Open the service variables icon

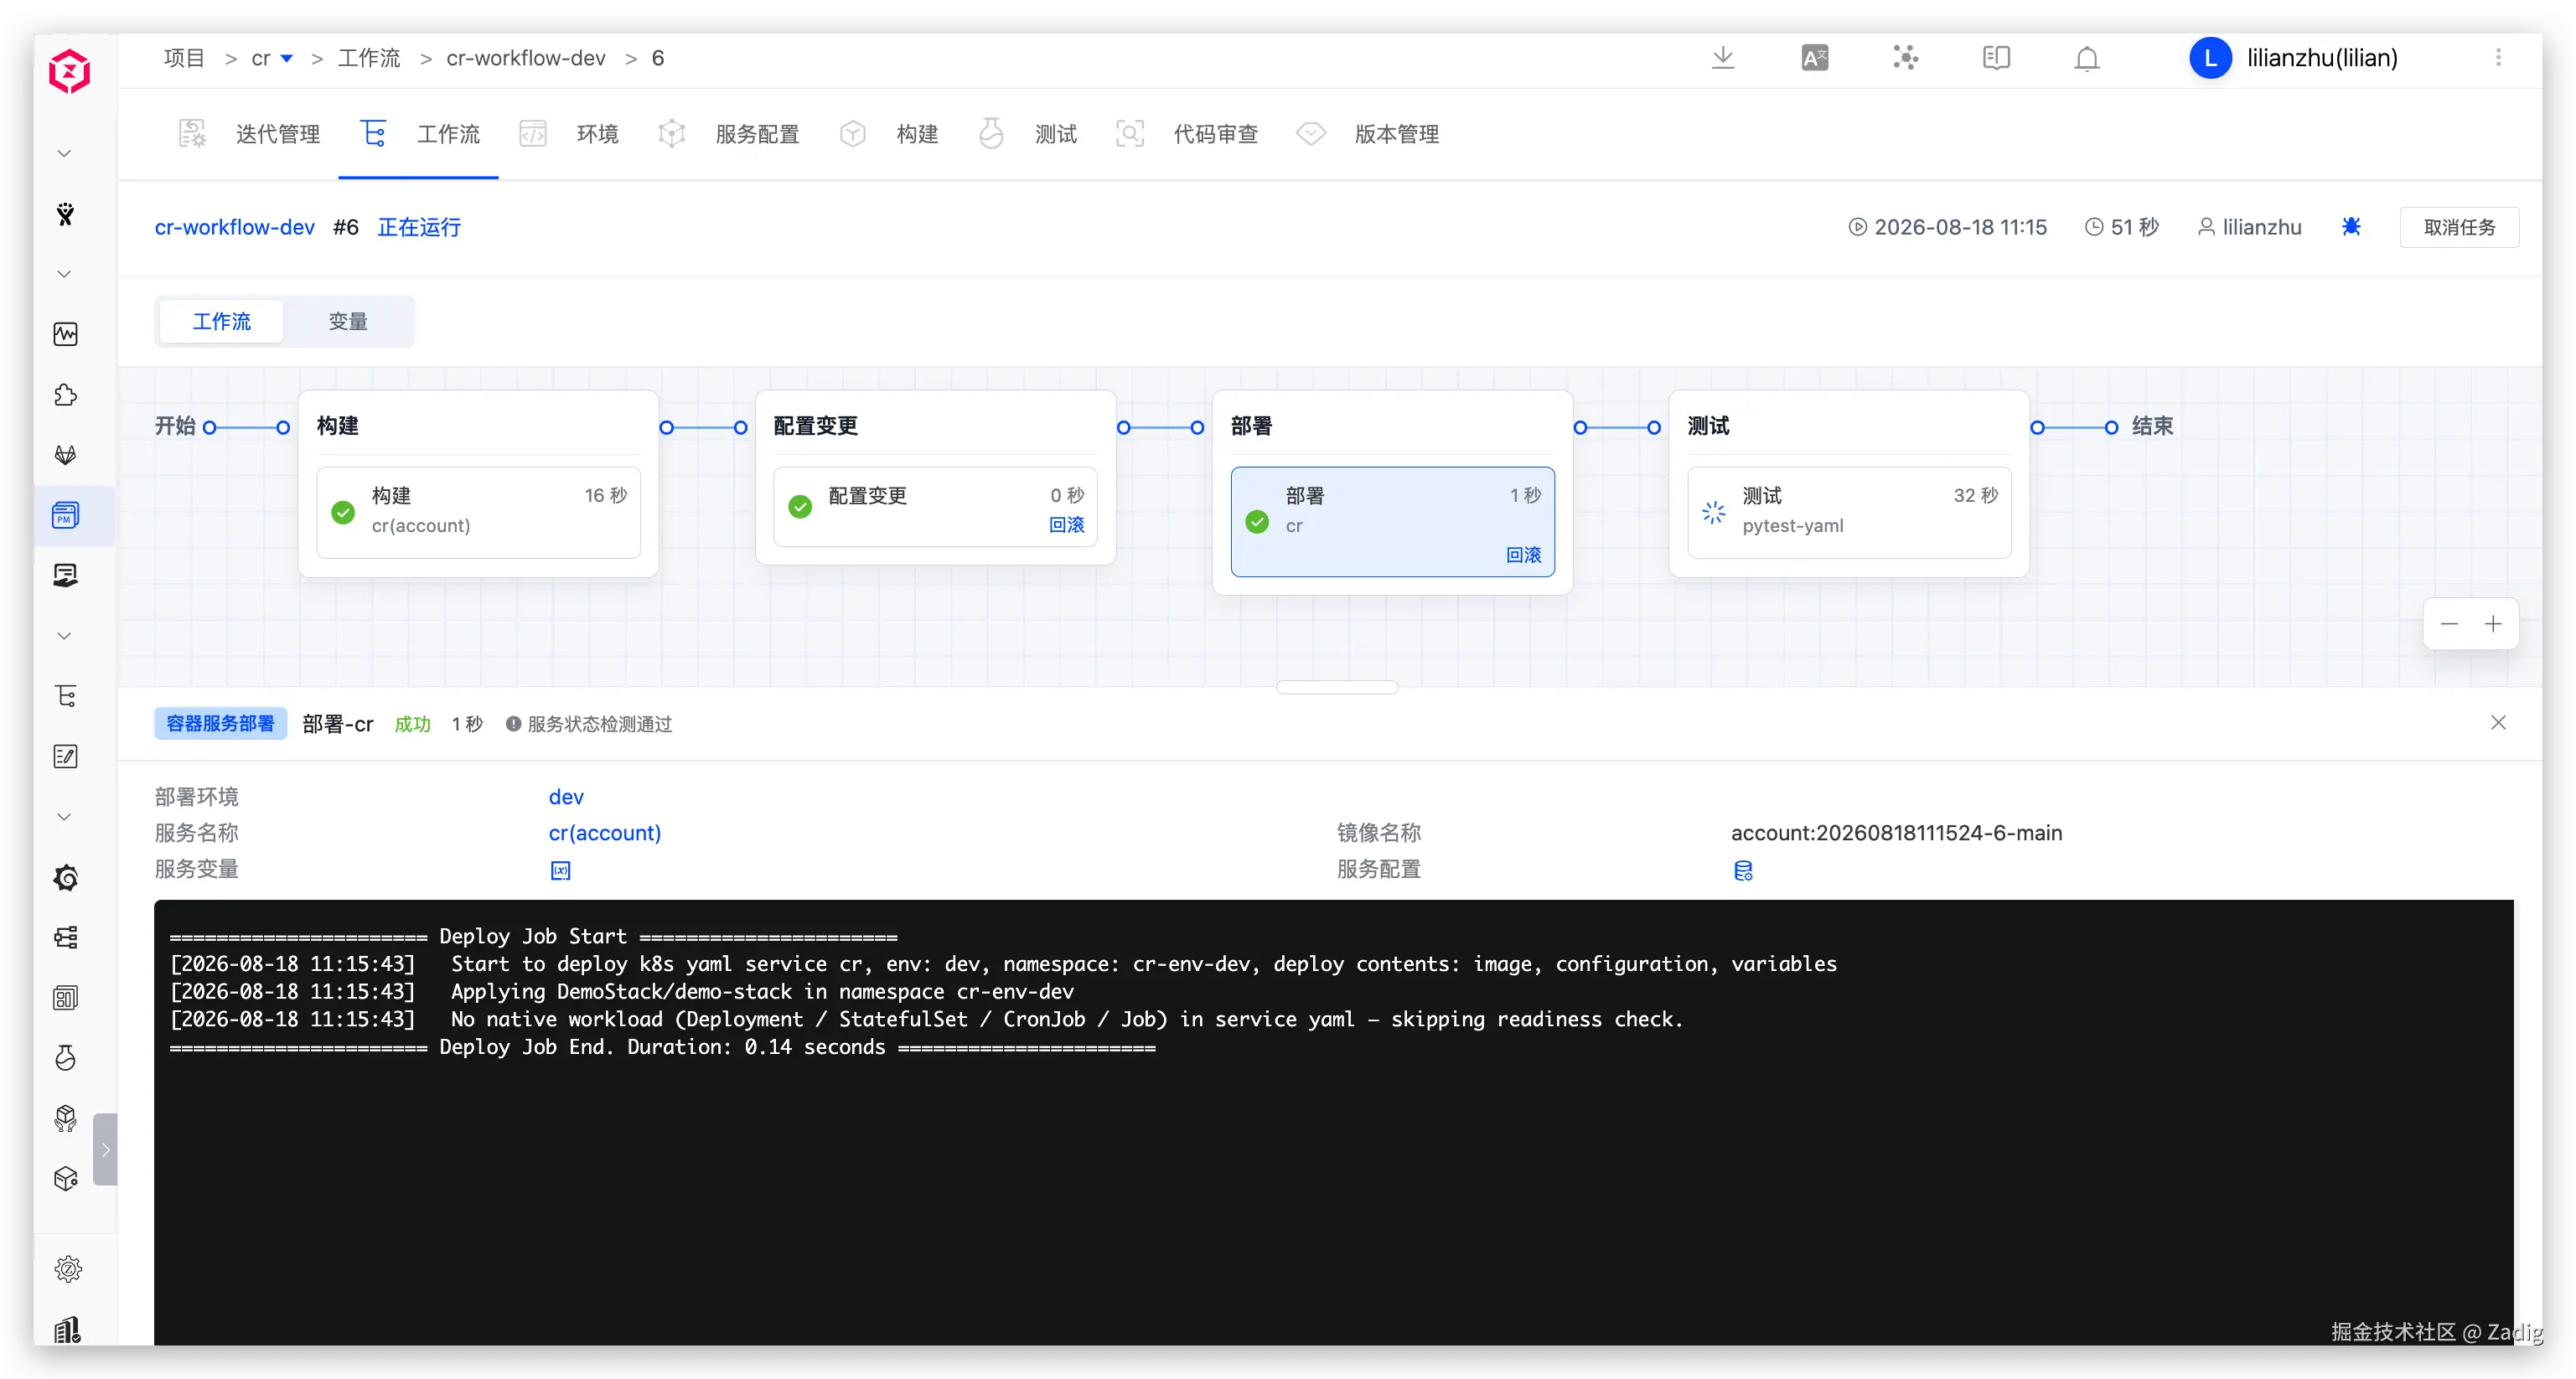tap(561, 870)
